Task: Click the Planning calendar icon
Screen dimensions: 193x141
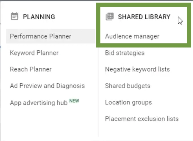Action: 14,16
